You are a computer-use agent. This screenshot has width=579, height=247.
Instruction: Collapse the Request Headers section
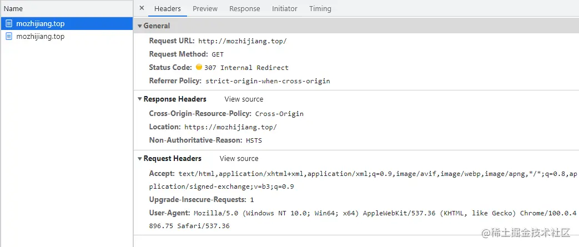point(139,158)
